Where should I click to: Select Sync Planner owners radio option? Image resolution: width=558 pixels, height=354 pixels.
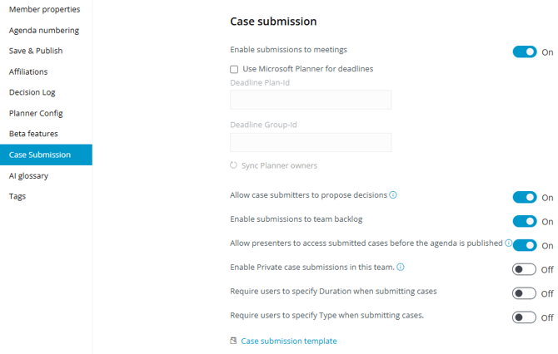pos(234,165)
